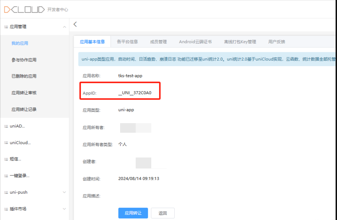Image resolution: width=337 pixels, height=220 pixels.
Task: Switch to the Android云端证书 tab
Action: coord(195,42)
